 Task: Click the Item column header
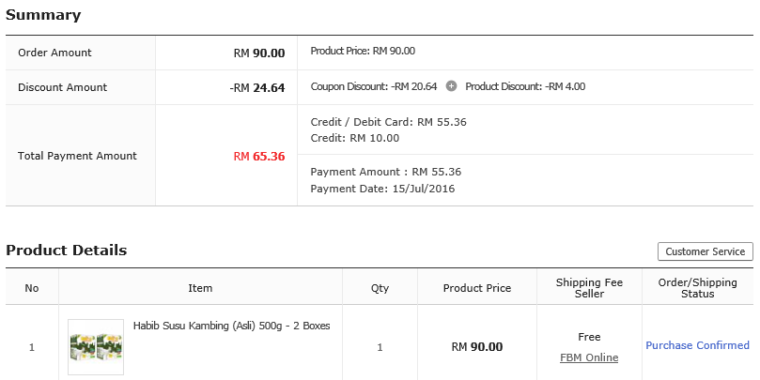[x=200, y=288]
